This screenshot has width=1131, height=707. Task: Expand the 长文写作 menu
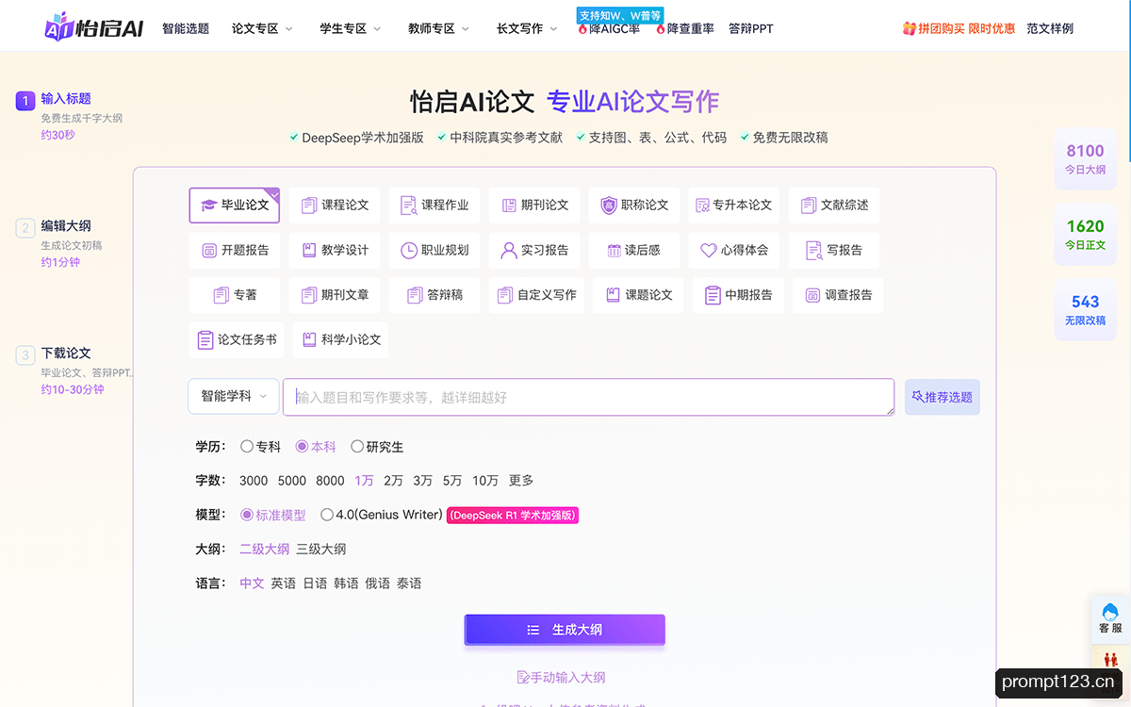(x=527, y=28)
